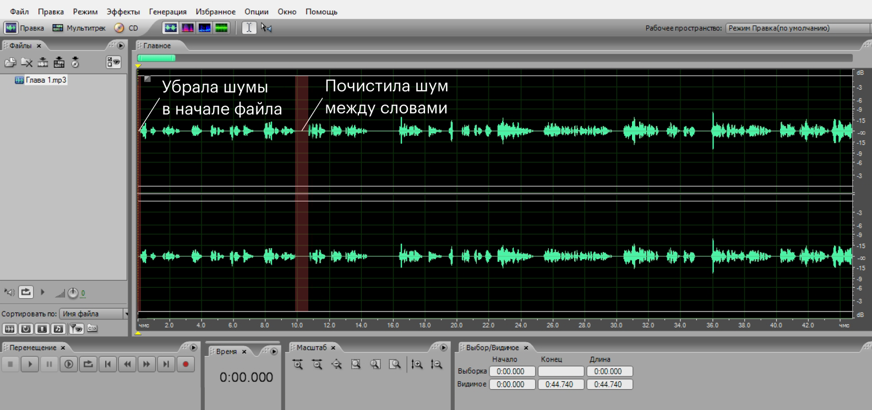Select the spectral phase display icon

tap(222, 28)
